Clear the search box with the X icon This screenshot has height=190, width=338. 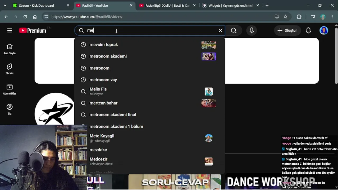coord(220,30)
